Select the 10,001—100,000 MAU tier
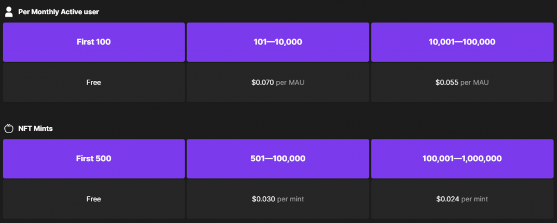 [x=462, y=42]
